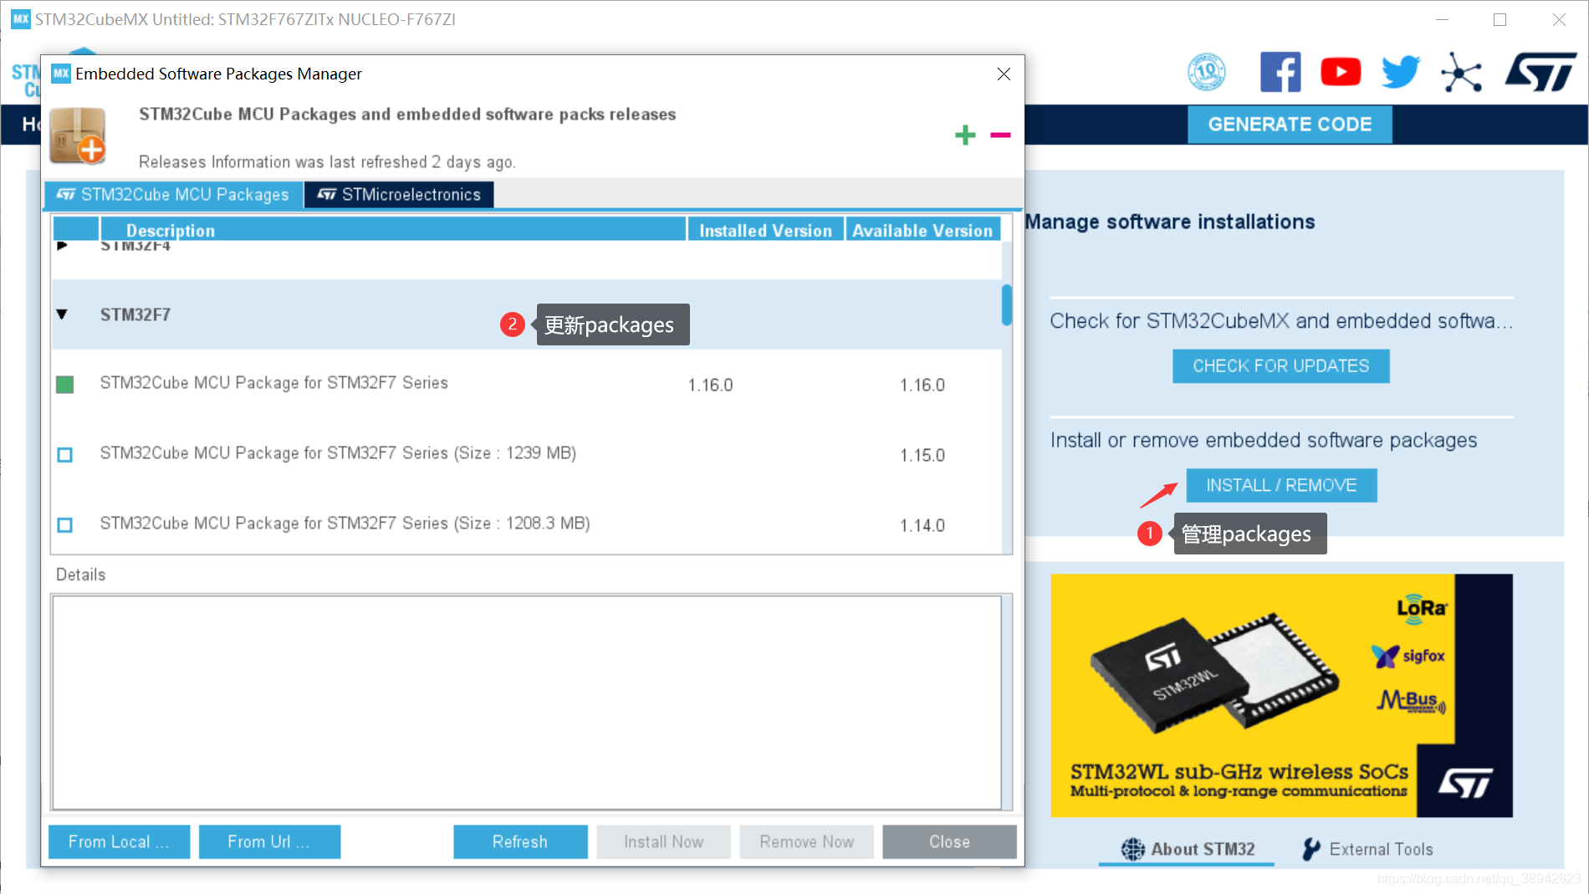Open the YouTube icon link

pyautogui.click(x=1341, y=72)
